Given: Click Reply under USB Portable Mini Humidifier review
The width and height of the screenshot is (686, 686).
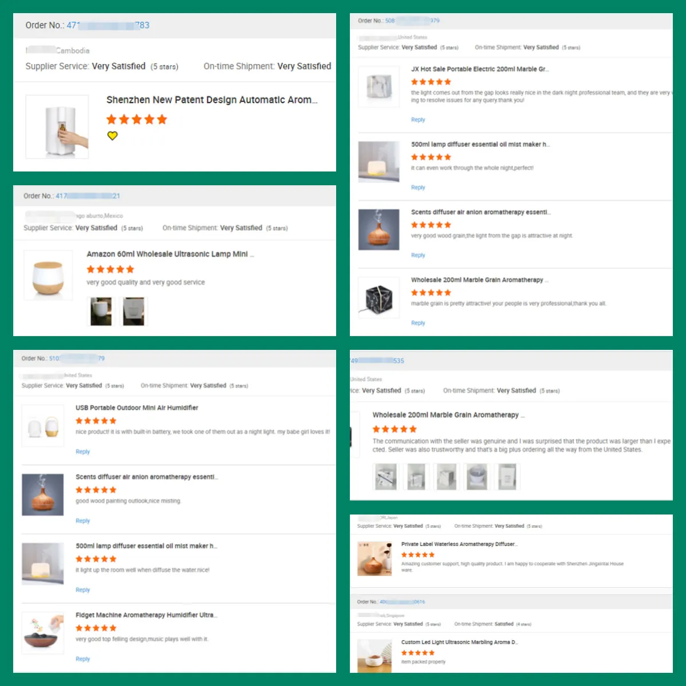Looking at the screenshot, I should [83, 452].
